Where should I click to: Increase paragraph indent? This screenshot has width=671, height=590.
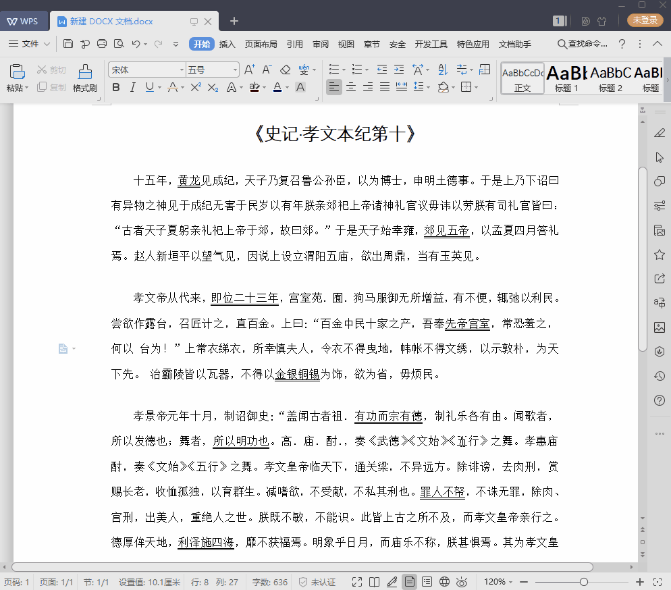coord(399,70)
